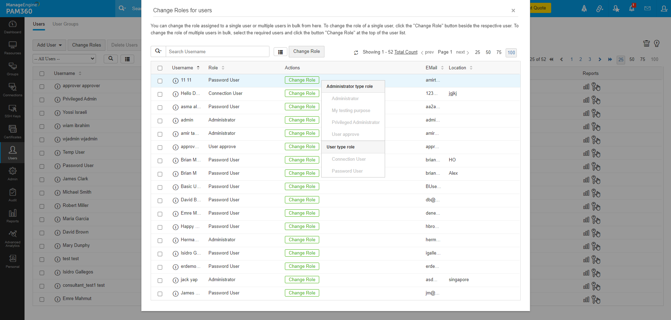Select Connection User in the role menu
The width and height of the screenshot is (671, 320).
pos(349,159)
